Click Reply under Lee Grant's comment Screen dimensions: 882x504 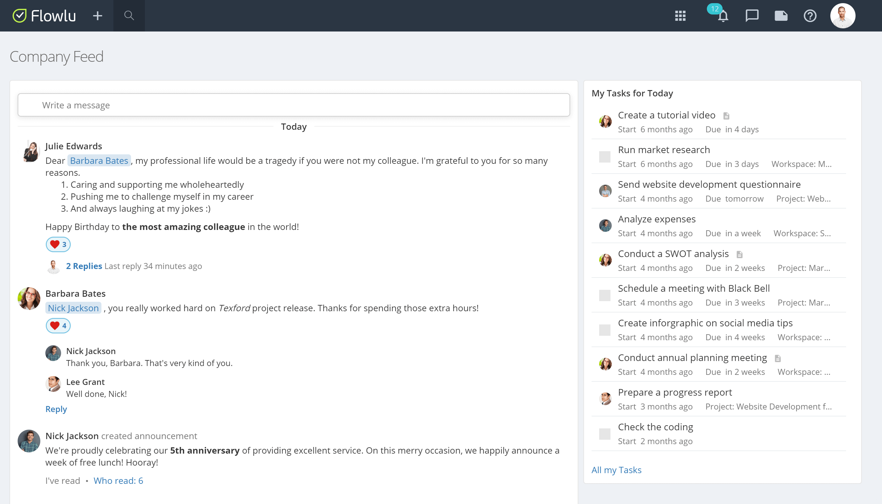[56, 409]
